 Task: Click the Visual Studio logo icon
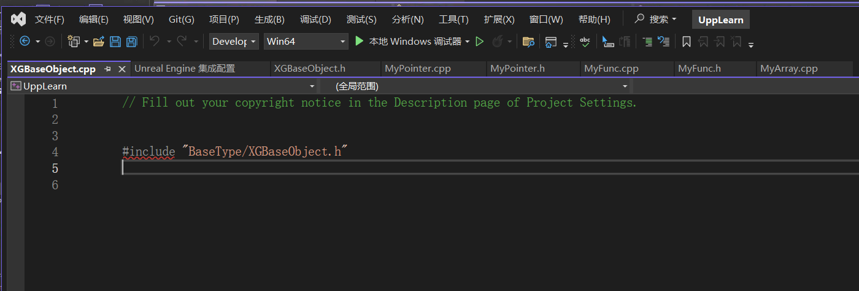click(18, 19)
